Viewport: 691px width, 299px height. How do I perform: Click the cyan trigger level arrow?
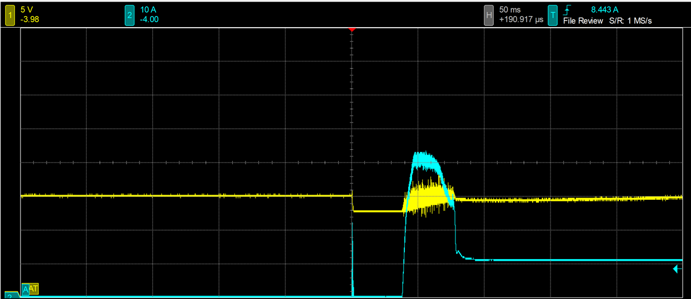coord(677,269)
